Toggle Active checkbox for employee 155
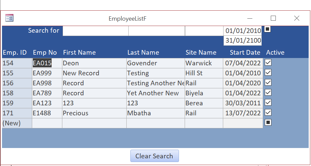311x166 pixels. (x=268, y=73)
